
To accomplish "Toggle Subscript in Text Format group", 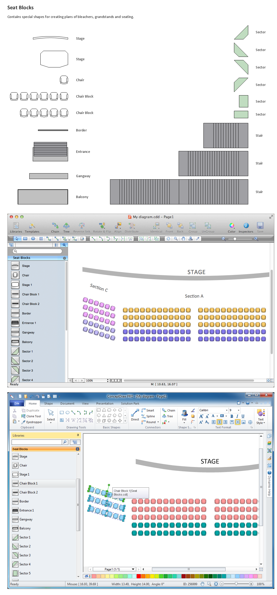I will [207, 422].
